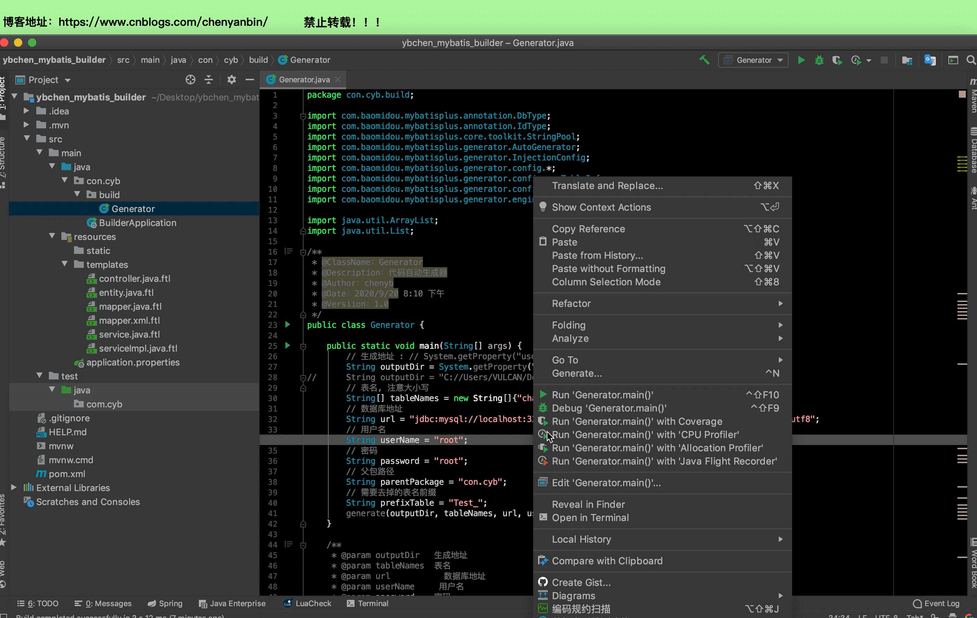Choose Debug 'Generator.main()' from context menu

tap(662, 408)
